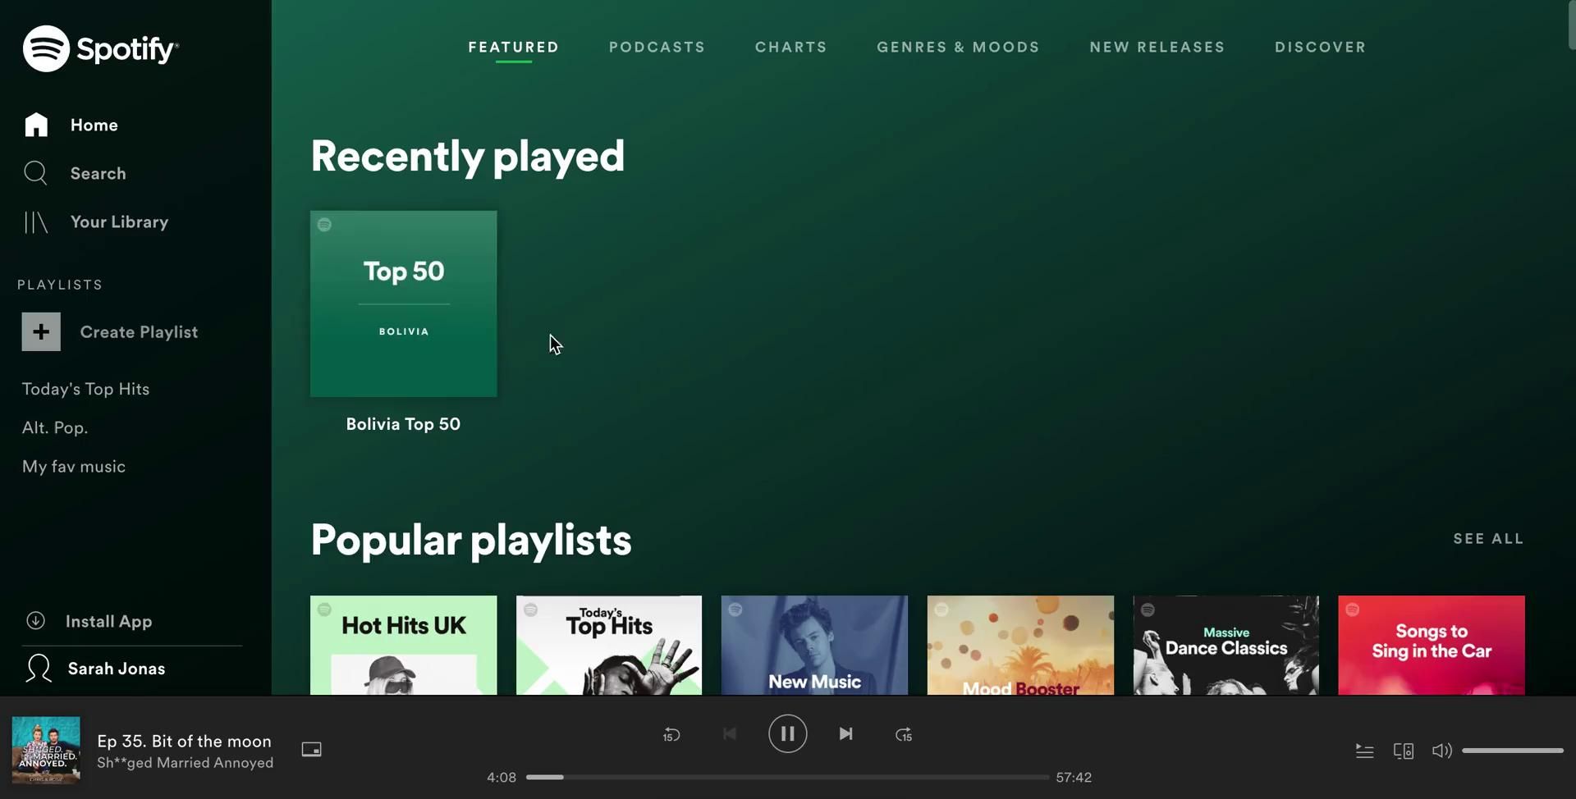The image size is (1576, 799).
Task: Mute volume with the speaker icon
Action: click(x=1441, y=751)
